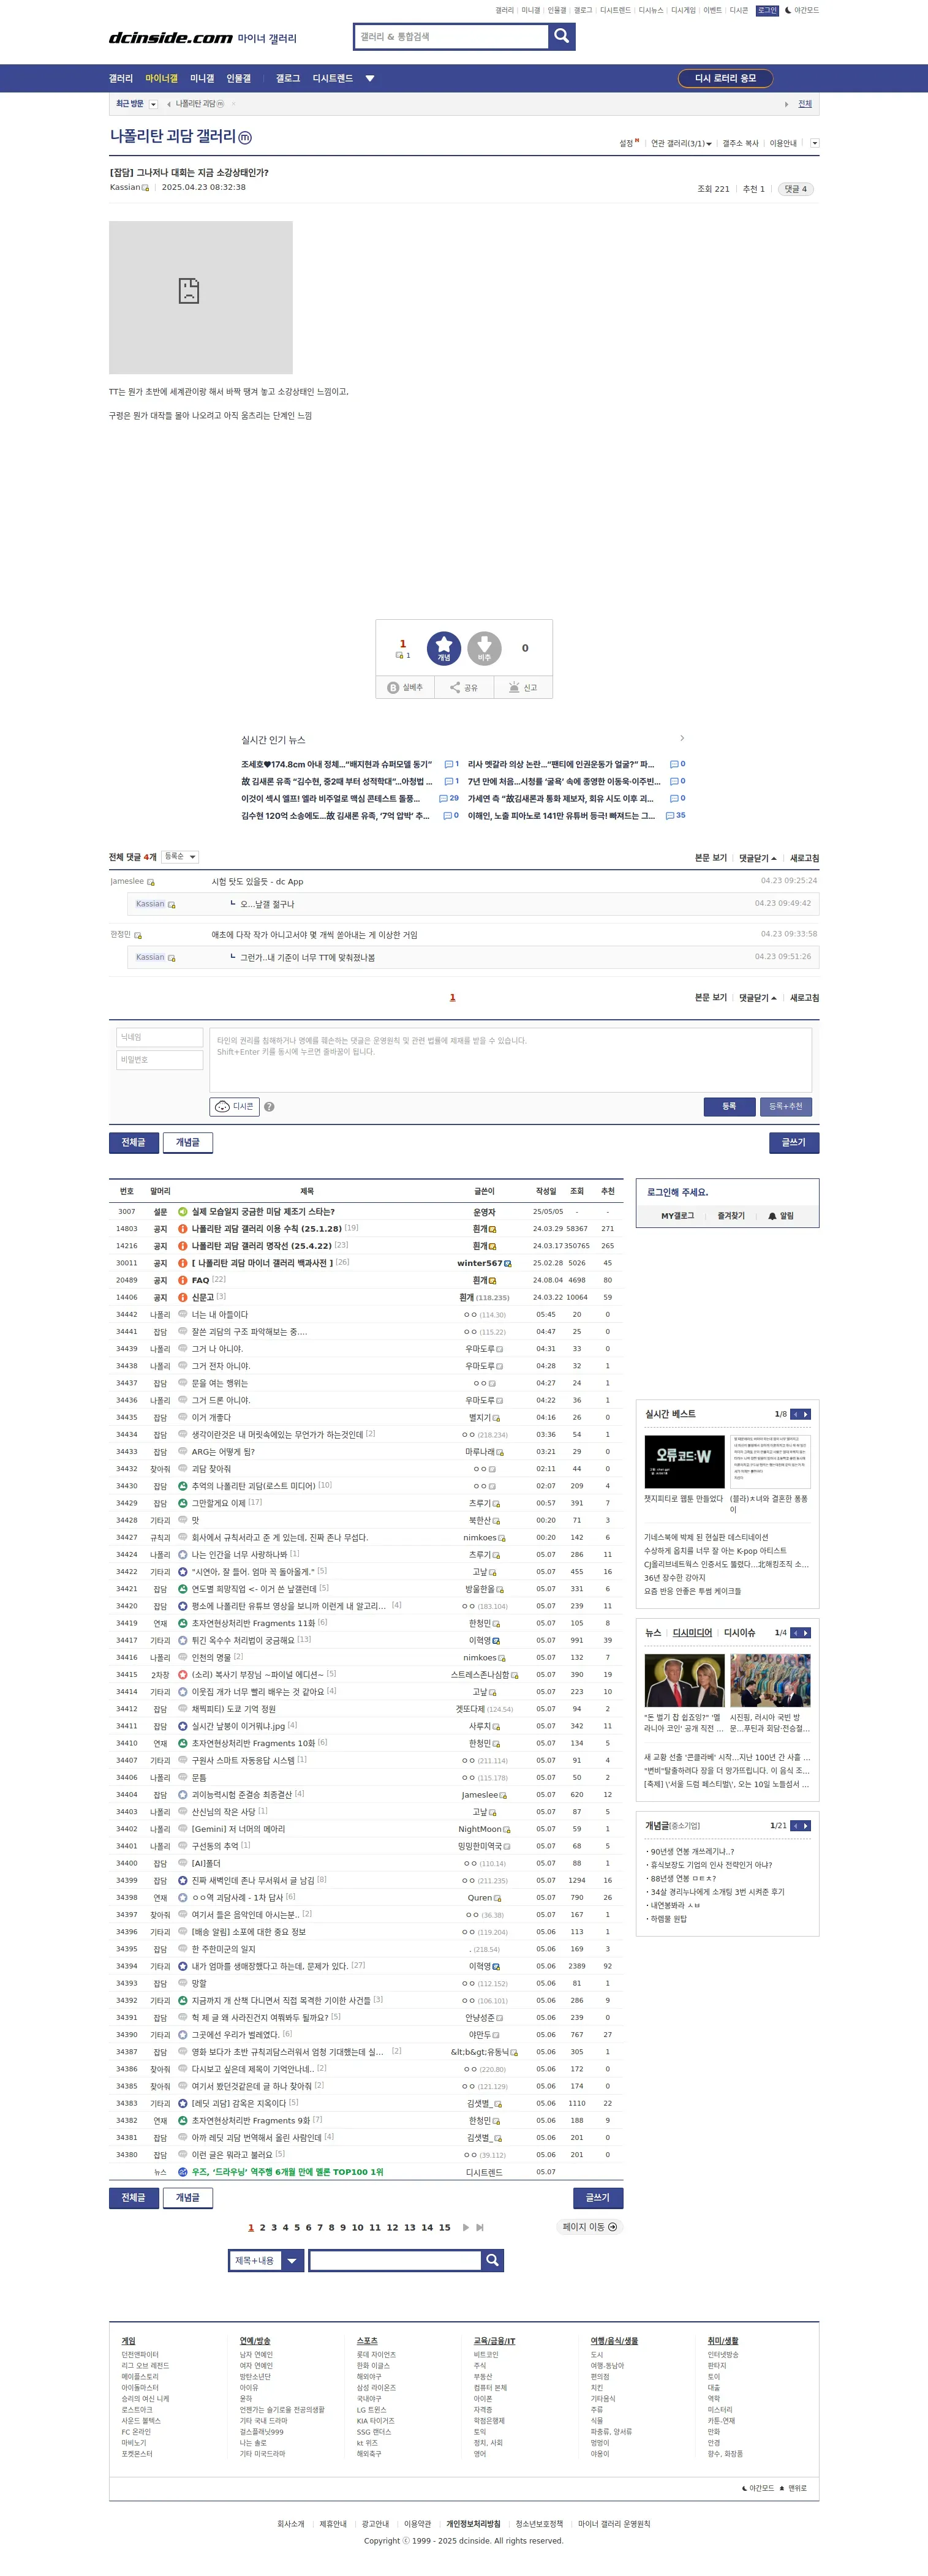Open post 'ARG는 어떻게 됨?'
Image resolution: width=928 pixels, height=2576 pixels.
point(223,1451)
